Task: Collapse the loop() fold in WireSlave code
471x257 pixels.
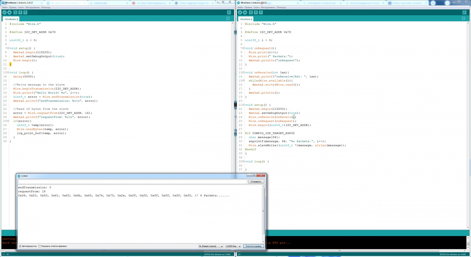Action: [x=243, y=162]
